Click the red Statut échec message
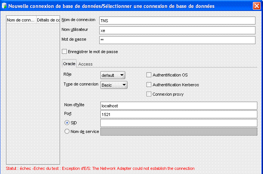 tap(100, 168)
